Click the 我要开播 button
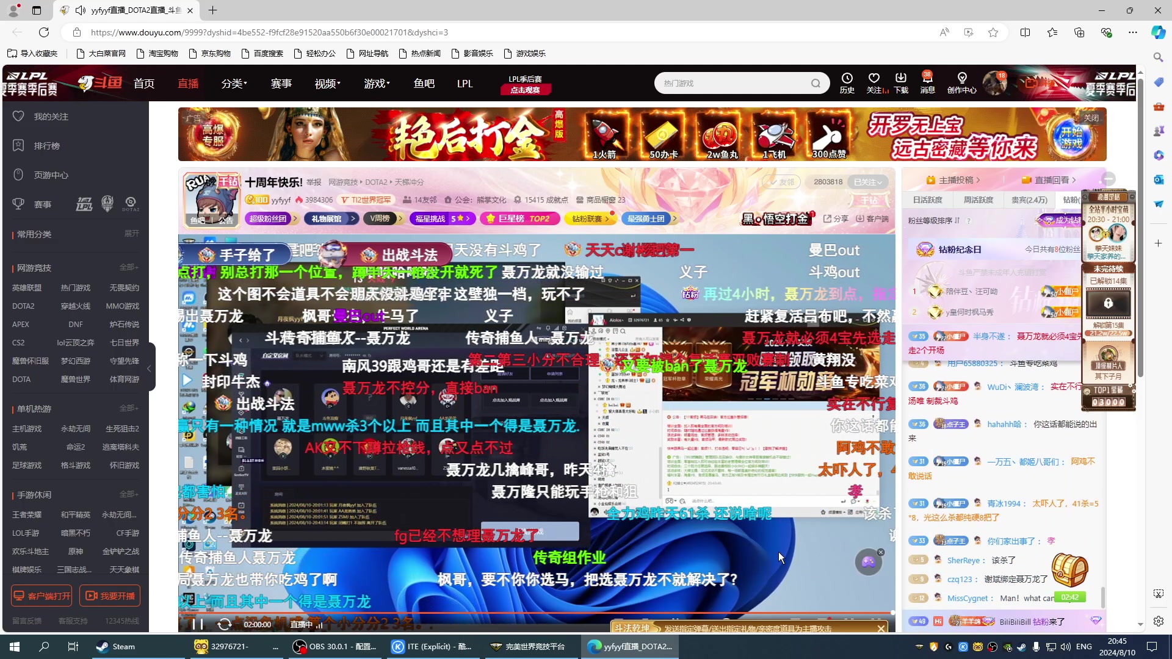This screenshot has height=659, width=1172. coord(110,596)
